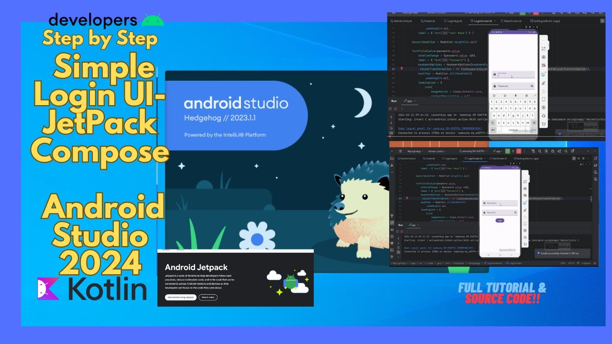Click LoginScreen.kt breadcrumb in lower IDE
Screen dimensions: 612x344
[x=493, y=263]
